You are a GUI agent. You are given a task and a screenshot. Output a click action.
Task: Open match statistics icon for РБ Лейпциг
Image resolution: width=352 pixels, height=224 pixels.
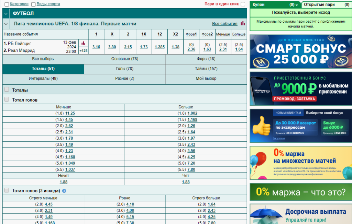point(83,43)
